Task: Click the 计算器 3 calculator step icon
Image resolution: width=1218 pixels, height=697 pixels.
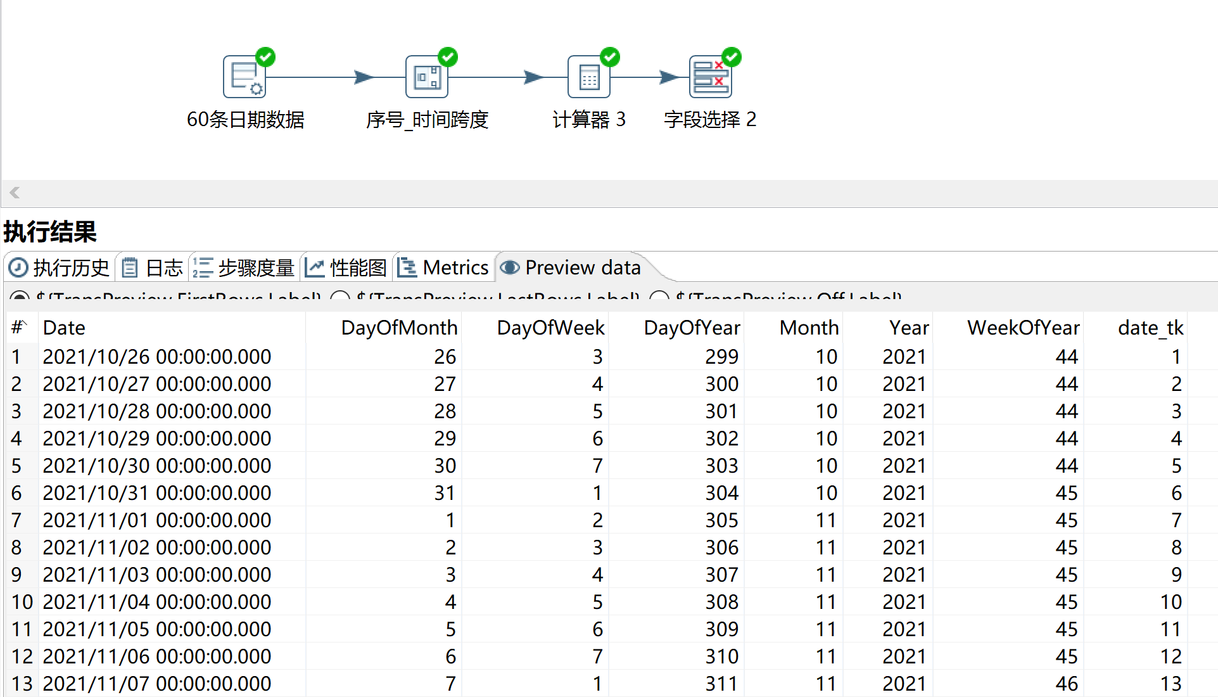Action: (588, 77)
